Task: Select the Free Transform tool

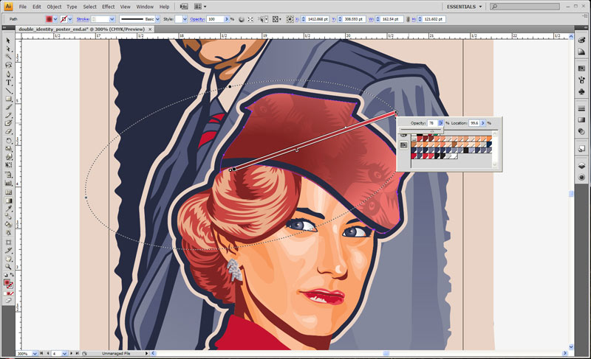Action: click(x=8, y=165)
